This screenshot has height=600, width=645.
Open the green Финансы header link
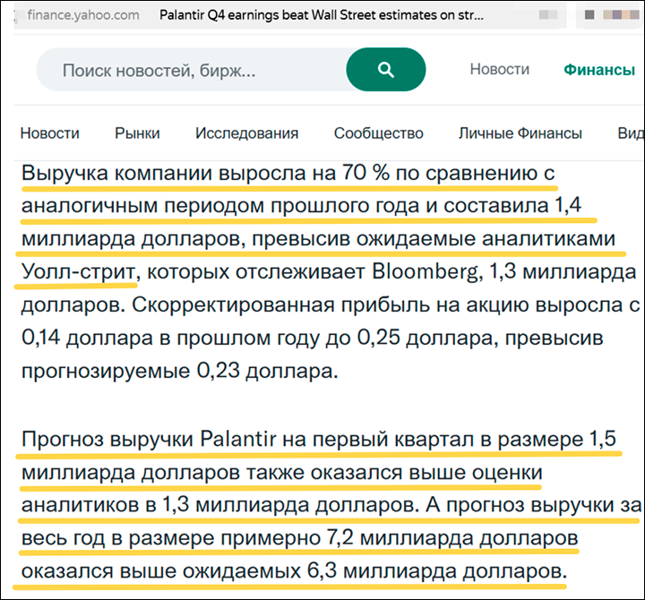click(598, 70)
